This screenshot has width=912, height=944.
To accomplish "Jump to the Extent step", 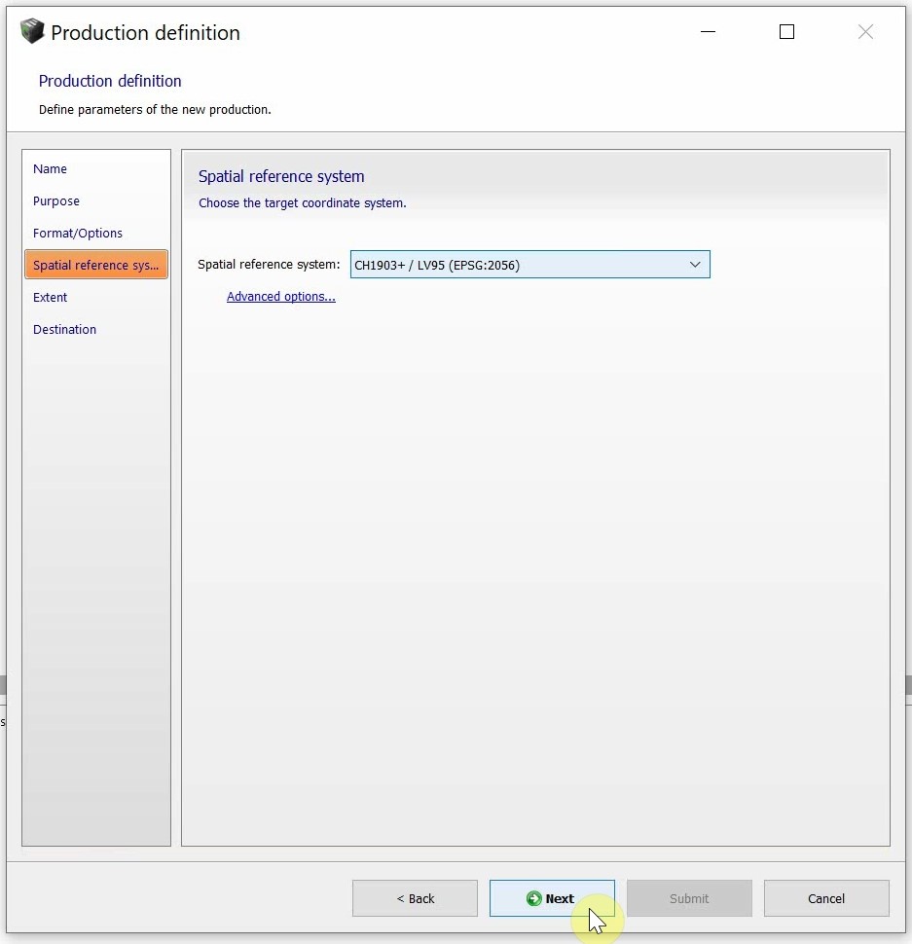I will click(x=51, y=298).
